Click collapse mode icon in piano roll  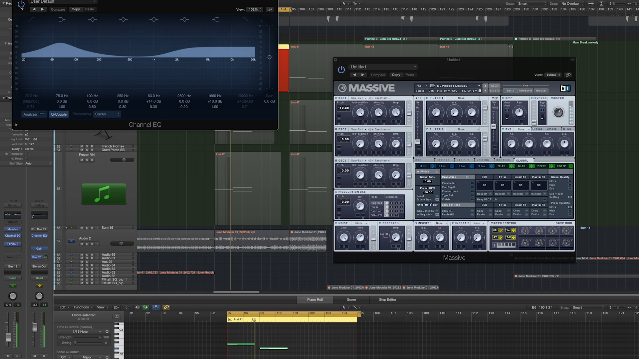tap(116, 307)
